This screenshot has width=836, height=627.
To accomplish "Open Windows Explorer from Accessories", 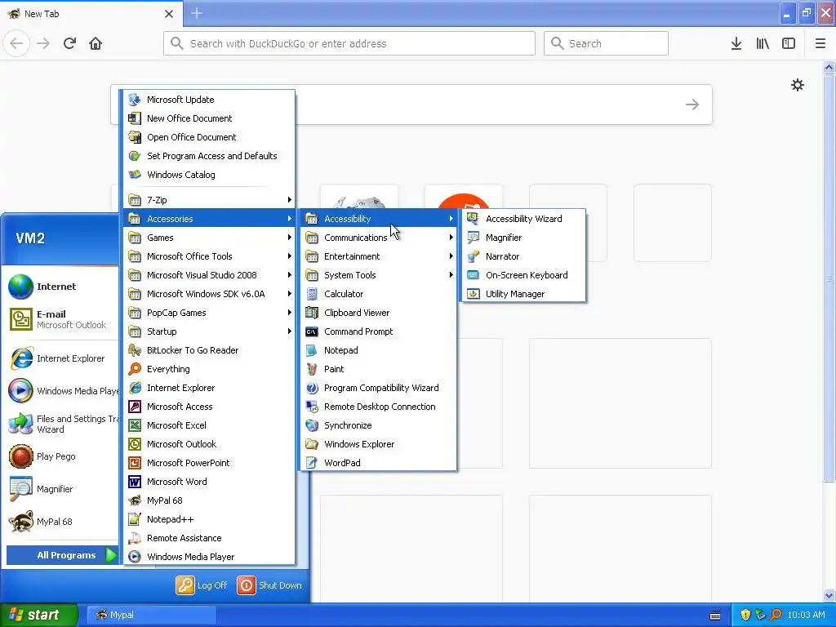I will tap(379, 444).
